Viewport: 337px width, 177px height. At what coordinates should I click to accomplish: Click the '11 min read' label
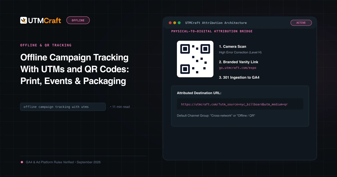[x=121, y=107]
